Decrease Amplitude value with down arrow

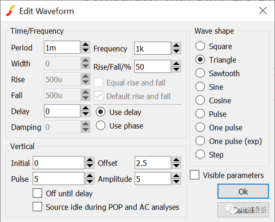[x=176, y=182]
